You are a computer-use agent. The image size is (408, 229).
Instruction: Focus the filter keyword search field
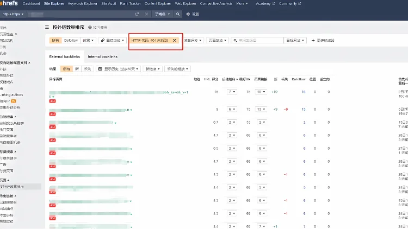257,41
